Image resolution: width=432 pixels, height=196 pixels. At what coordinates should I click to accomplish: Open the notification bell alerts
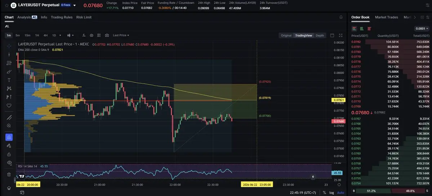coord(341,17)
